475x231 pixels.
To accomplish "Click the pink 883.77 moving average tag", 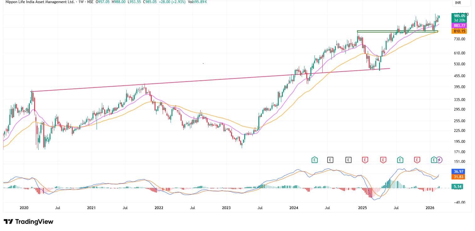I will [x=459, y=25].
